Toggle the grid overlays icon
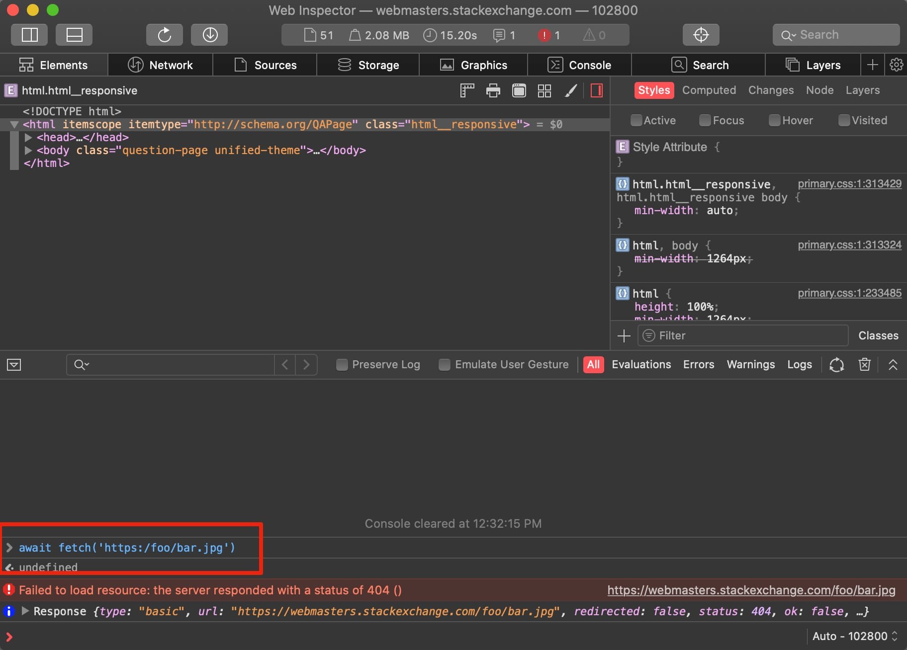907x650 pixels. click(544, 90)
